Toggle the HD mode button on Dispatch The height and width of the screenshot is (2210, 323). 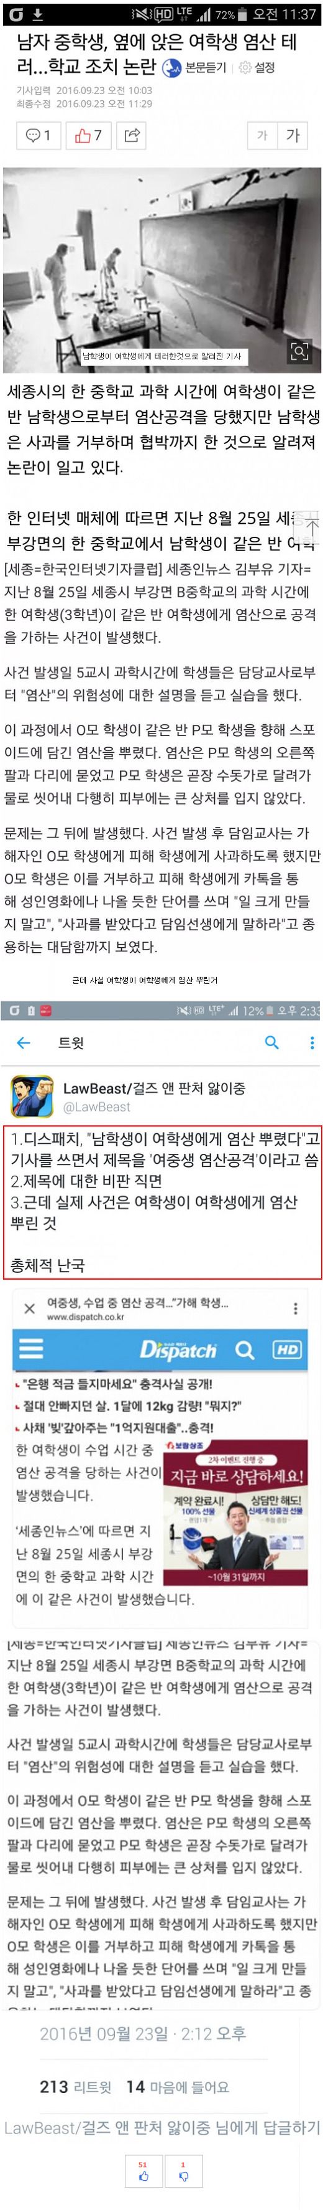[x=287, y=1349]
